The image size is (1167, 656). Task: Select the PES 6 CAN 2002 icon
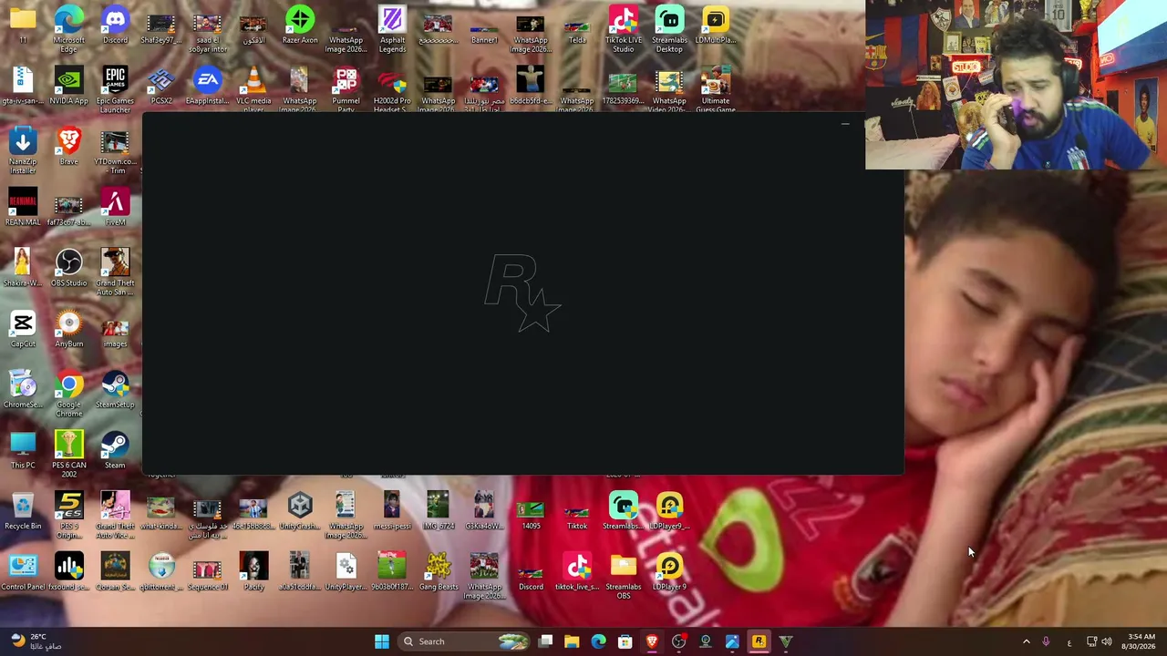68,453
